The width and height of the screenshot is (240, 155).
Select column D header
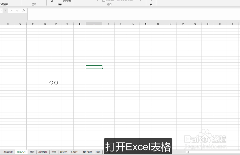(x=32, y=24)
